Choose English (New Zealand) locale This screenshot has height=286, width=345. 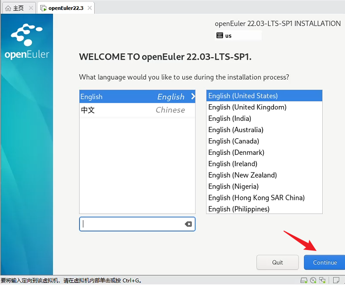264,175
